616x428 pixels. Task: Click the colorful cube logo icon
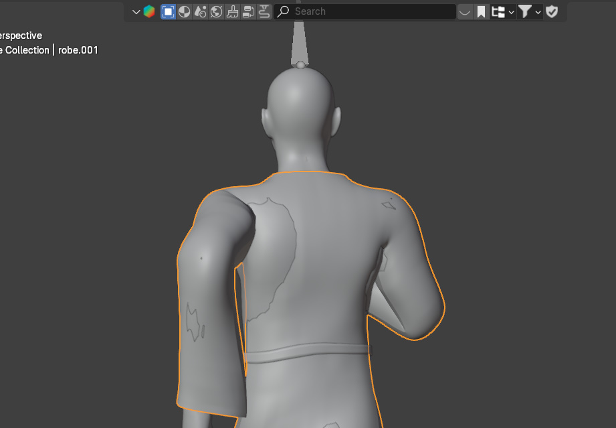[x=149, y=12]
